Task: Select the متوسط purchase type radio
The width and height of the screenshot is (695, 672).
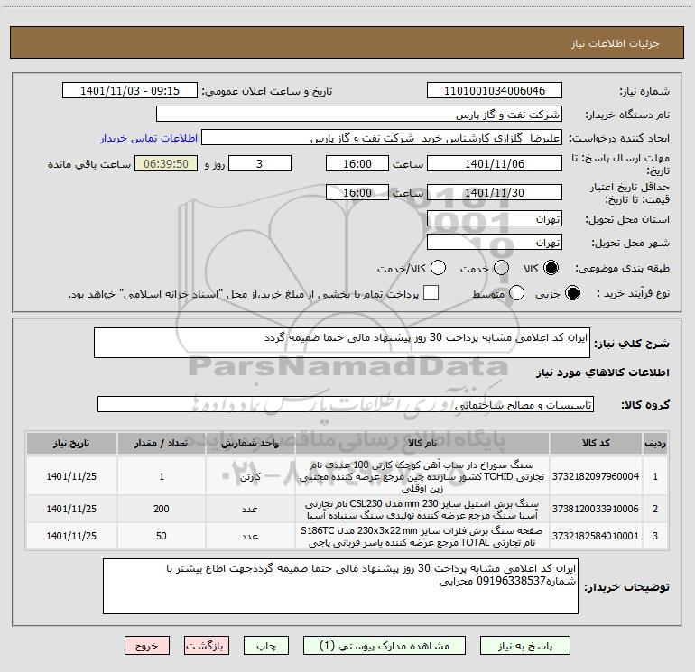Action: (x=517, y=293)
